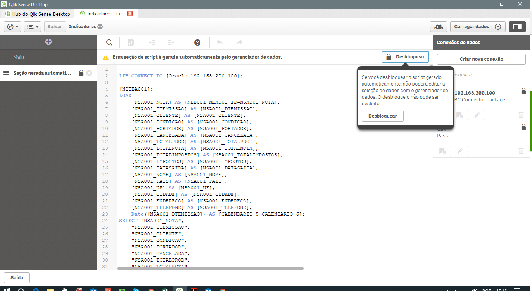
Task: Open the navigation compass menu
Action: (x=12, y=27)
